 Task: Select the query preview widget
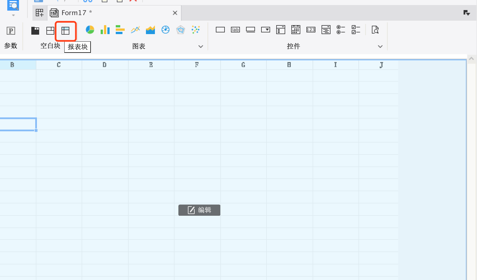pos(375,30)
